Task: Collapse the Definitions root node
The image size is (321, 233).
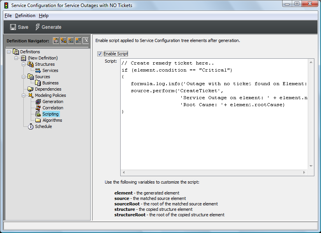Action: point(9,52)
